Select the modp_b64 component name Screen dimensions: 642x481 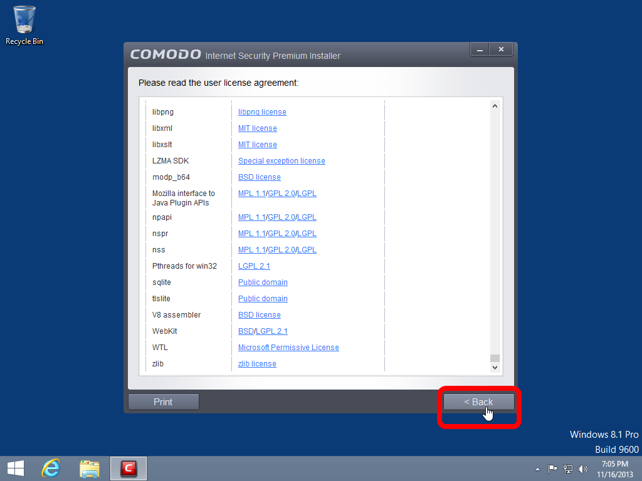(171, 177)
